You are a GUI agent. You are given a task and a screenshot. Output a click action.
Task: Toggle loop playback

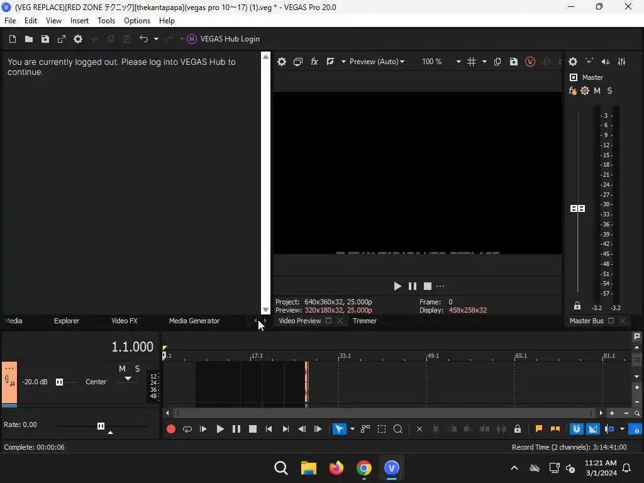(x=187, y=429)
